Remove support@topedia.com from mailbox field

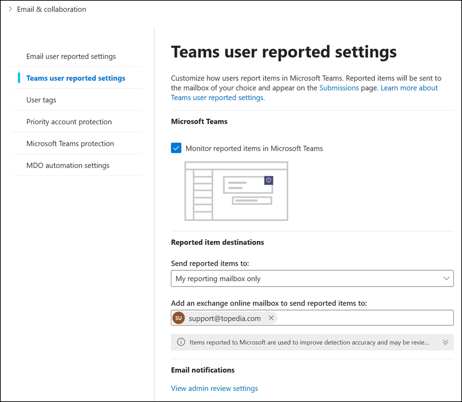point(271,318)
